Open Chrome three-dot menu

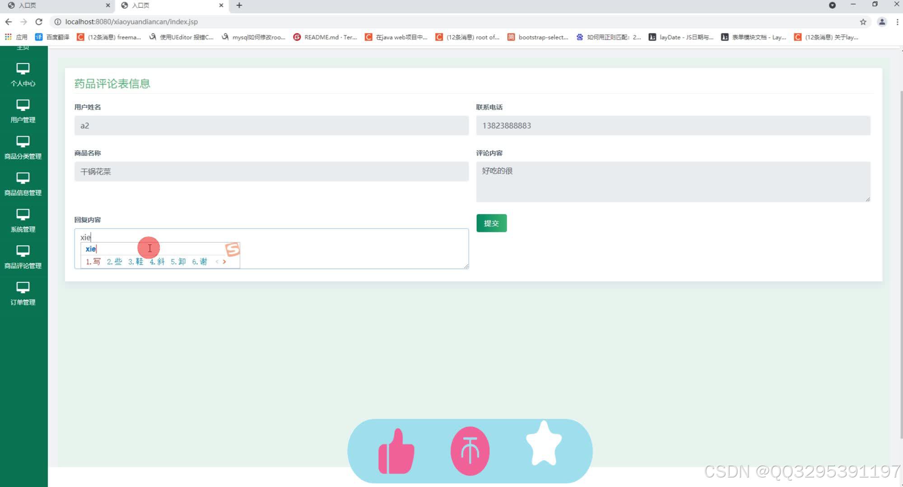897,22
